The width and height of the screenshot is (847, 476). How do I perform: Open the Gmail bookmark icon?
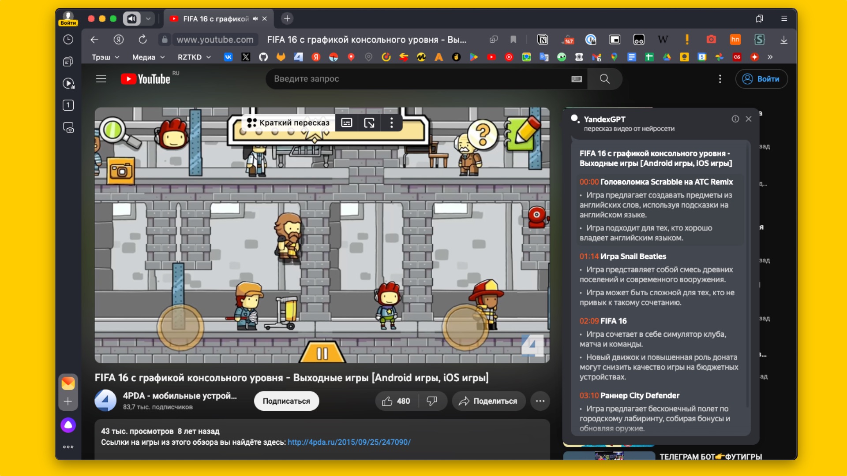596,57
